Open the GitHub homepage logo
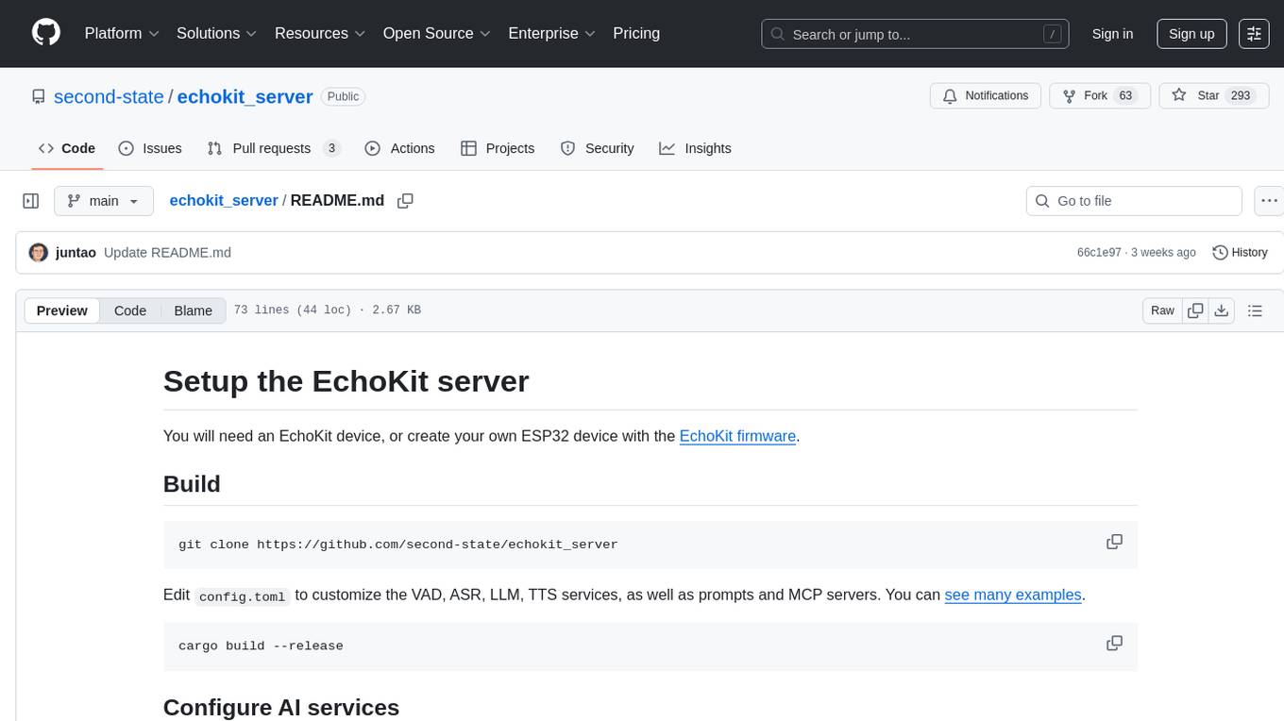Viewport: 1284px width, 721px height. pyautogui.click(x=46, y=33)
